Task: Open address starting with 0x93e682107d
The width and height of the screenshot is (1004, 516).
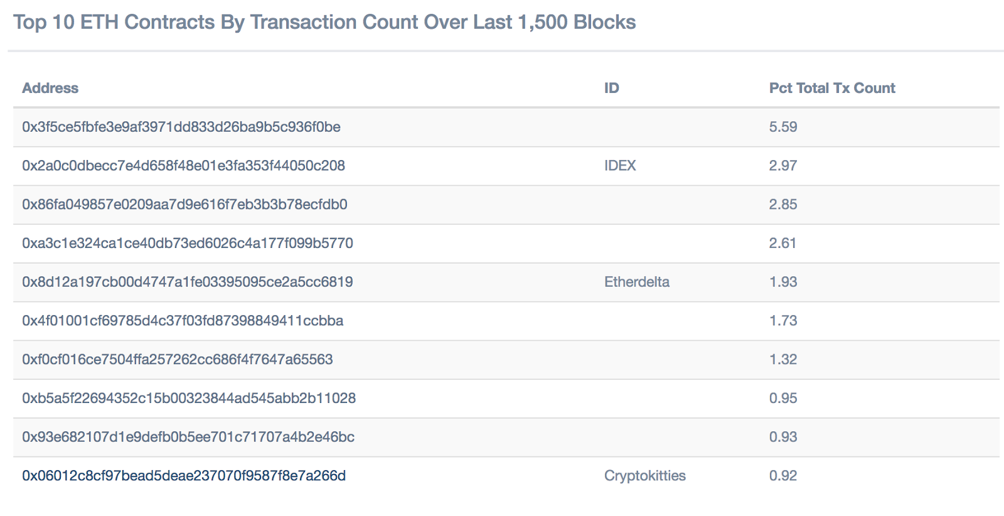Action: point(188,438)
